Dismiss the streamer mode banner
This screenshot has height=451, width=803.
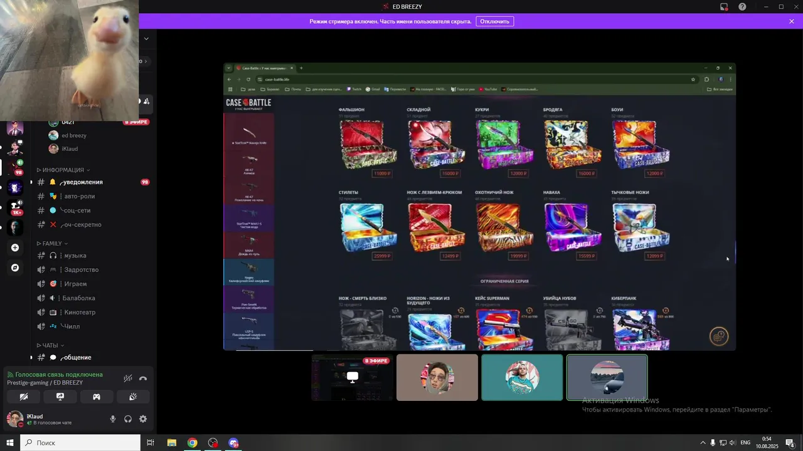pyautogui.click(x=792, y=21)
